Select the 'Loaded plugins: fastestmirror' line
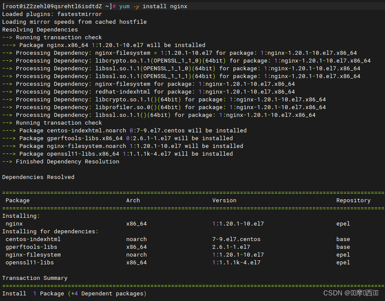The width and height of the screenshot is (385, 301). 52,14
